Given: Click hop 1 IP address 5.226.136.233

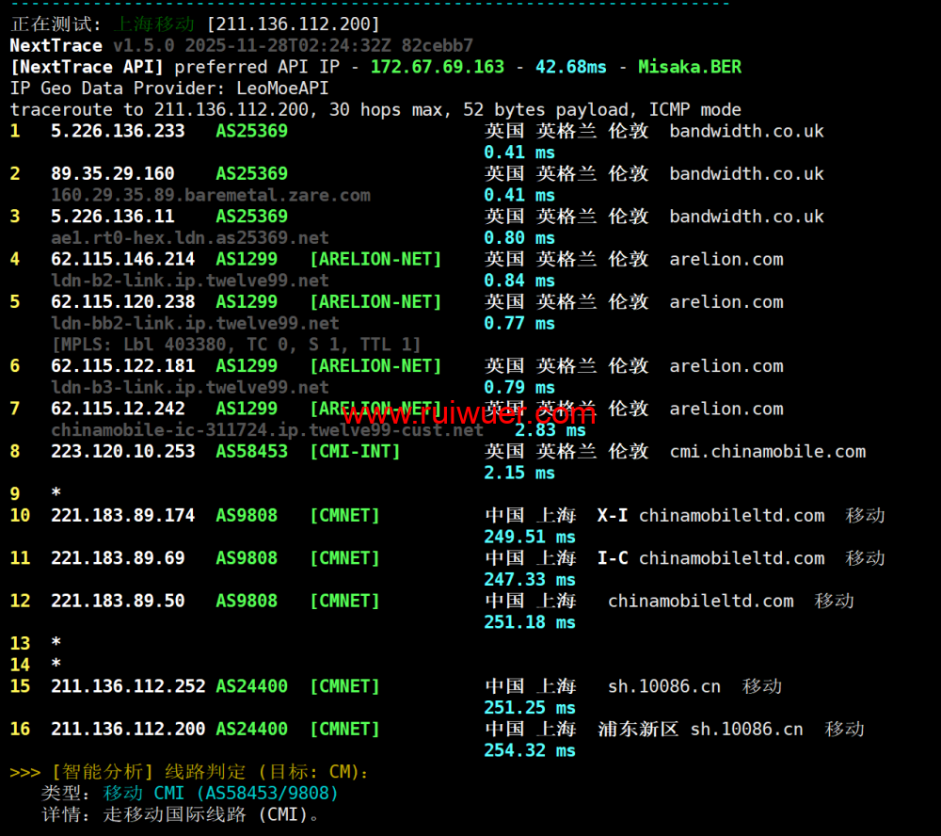Looking at the screenshot, I should (118, 131).
